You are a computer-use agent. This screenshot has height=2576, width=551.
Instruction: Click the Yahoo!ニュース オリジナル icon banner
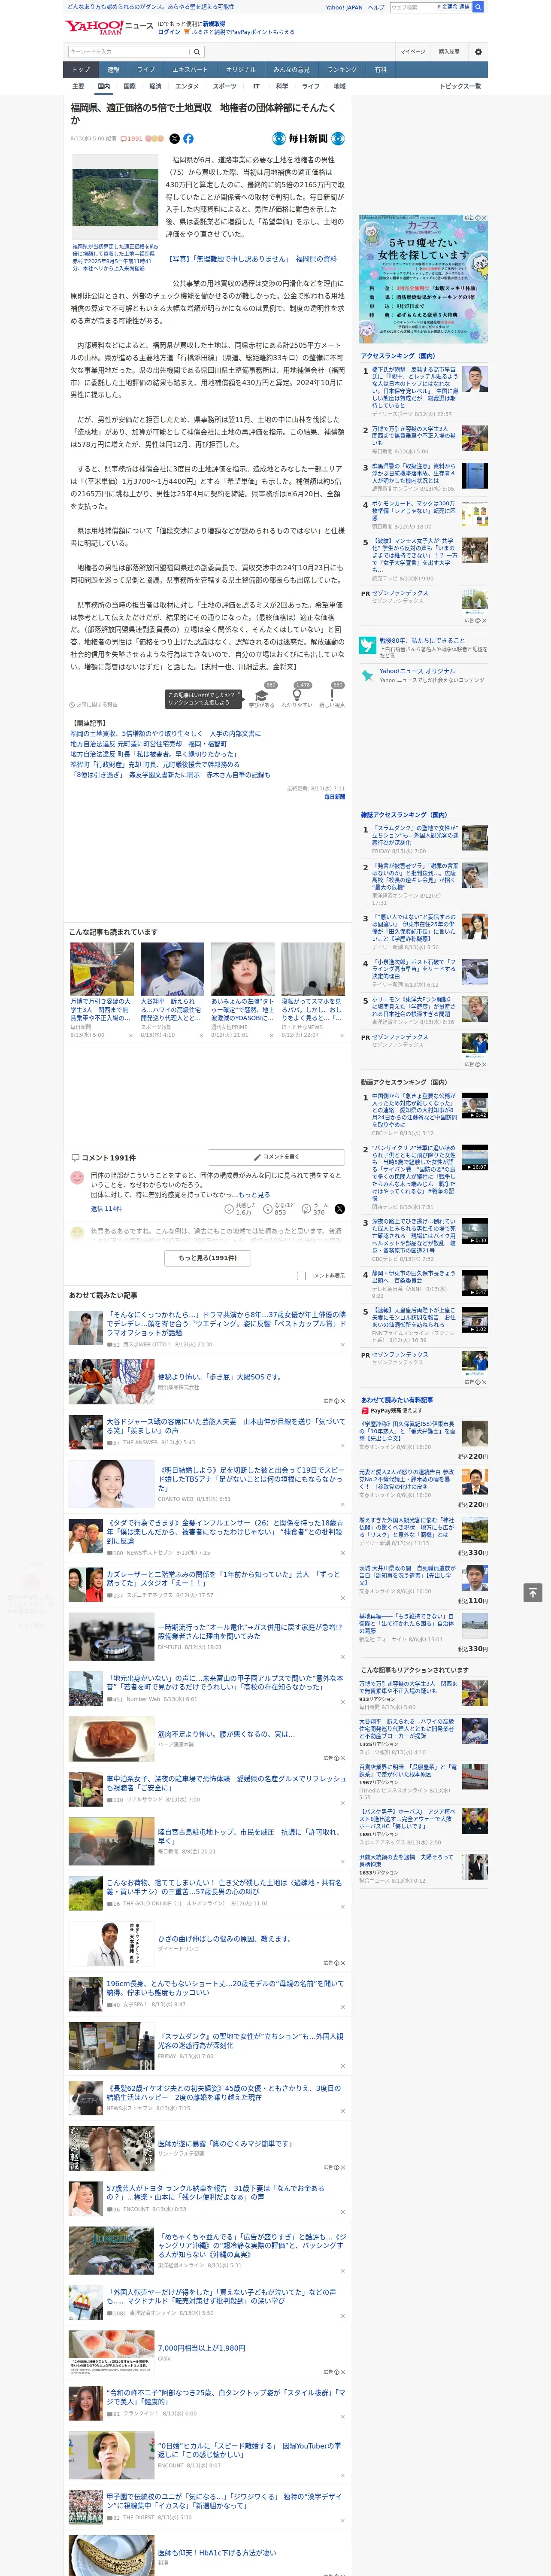(368, 676)
